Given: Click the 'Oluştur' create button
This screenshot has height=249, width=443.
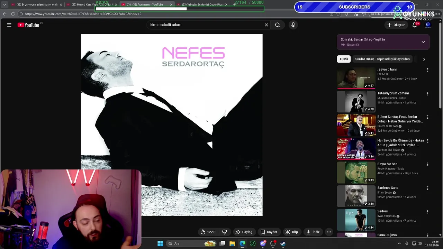Looking at the screenshot, I should tap(396, 25).
